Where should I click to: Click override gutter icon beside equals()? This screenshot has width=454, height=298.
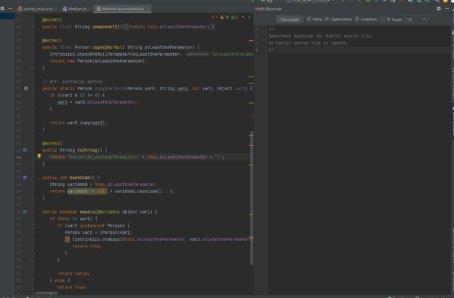coord(25,212)
